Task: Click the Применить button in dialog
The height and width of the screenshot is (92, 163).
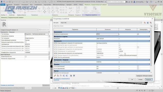Action: [149, 79]
